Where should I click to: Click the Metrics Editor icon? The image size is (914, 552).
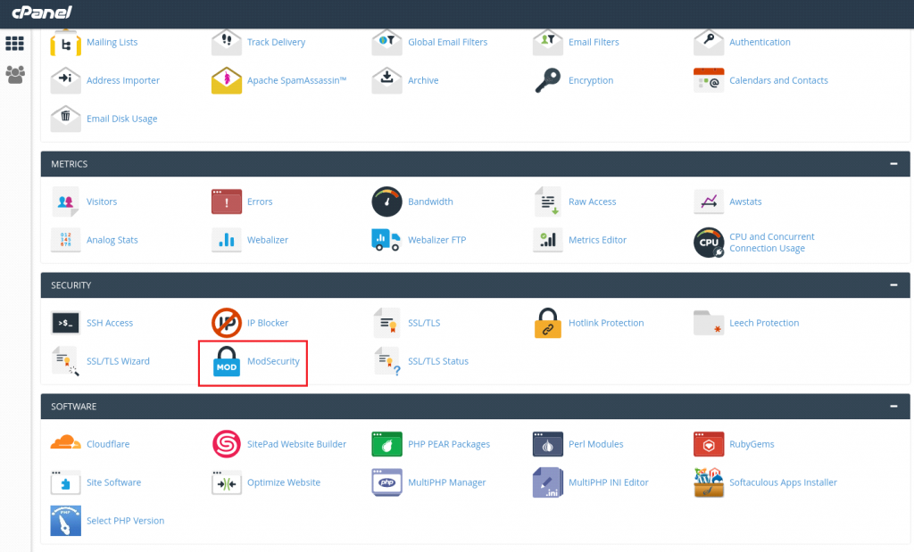pos(548,240)
